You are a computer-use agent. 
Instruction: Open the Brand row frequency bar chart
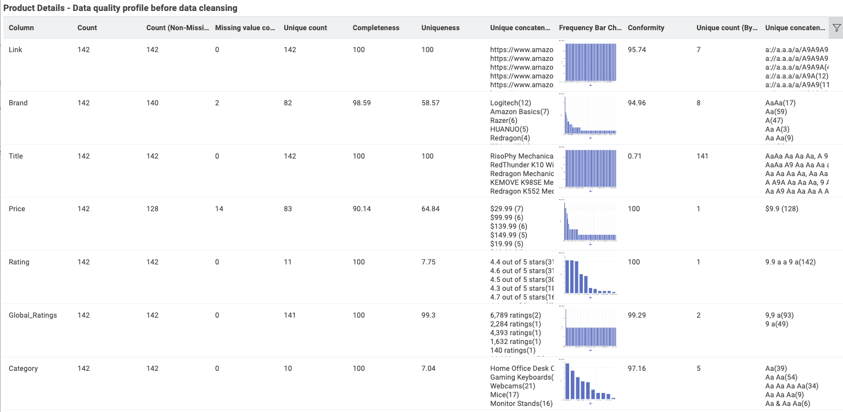pos(590,116)
